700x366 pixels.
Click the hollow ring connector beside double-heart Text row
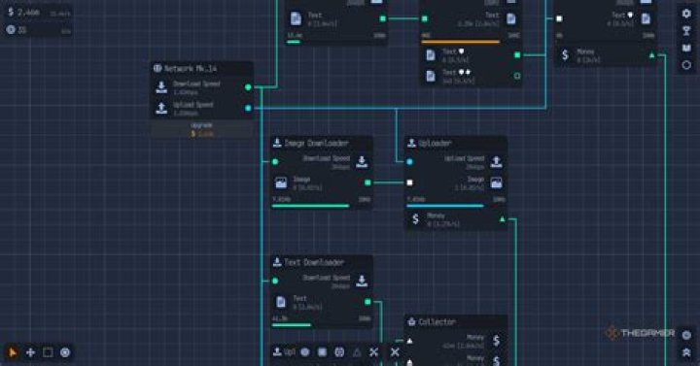tap(517, 77)
